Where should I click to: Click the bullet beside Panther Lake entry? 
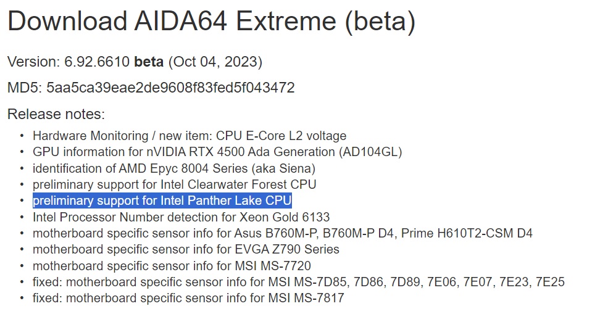22,200
